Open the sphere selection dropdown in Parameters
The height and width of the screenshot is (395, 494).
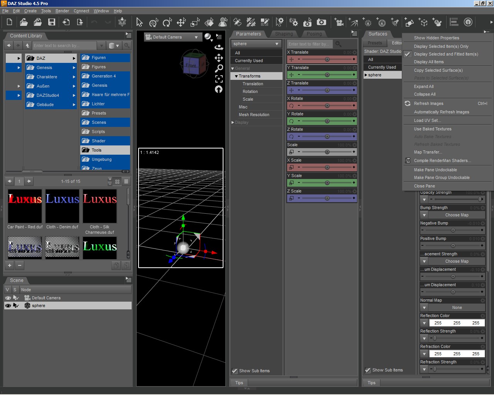pos(256,44)
